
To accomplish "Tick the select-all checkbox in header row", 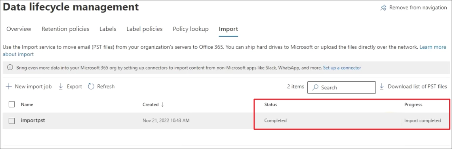I will point(12,104).
